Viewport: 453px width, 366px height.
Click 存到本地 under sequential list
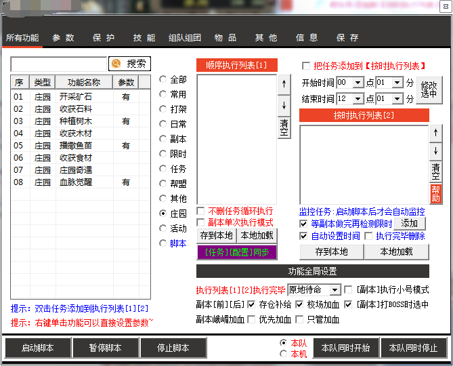217,236
